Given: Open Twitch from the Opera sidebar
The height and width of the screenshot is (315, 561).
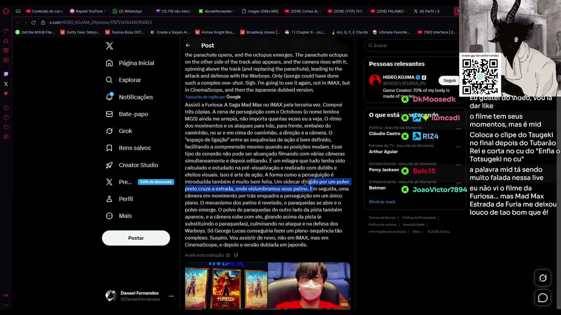Looking at the screenshot, I should point(6,74).
